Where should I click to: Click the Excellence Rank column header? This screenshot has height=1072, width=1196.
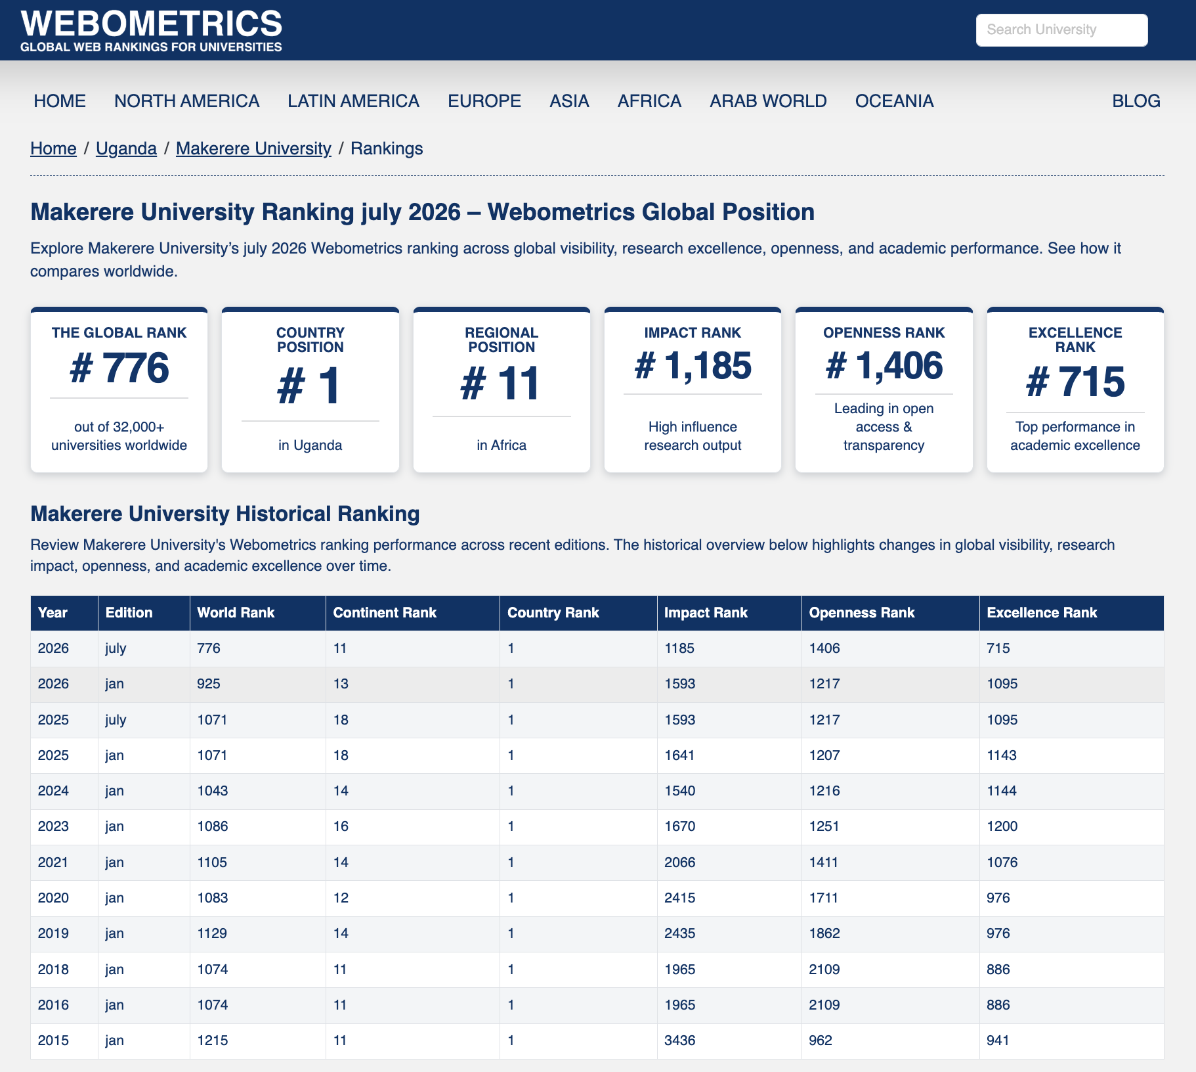(1072, 613)
